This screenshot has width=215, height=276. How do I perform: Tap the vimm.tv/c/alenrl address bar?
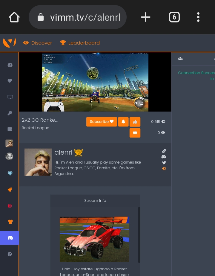pyautogui.click(x=78, y=17)
